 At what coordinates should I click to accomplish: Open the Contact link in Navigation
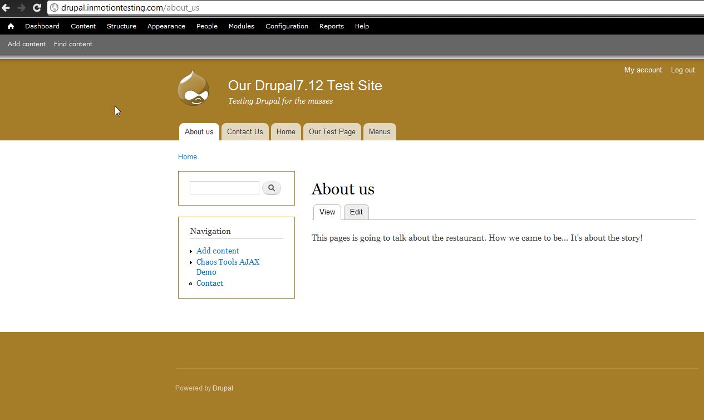click(209, 283)
